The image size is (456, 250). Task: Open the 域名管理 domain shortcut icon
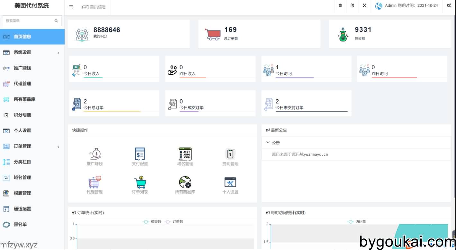click(185, 154)
